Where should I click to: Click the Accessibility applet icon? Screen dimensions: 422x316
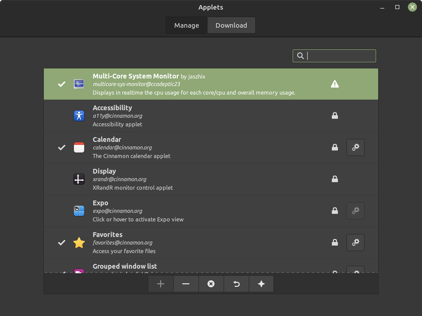pyautogui.click(x=79, y=116)
